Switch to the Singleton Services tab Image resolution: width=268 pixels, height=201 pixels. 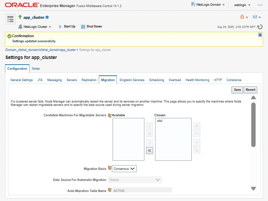[x=132, y=80]
